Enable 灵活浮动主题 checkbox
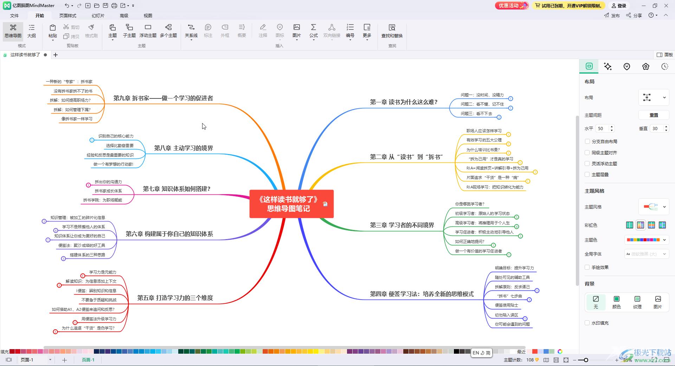 pyautogui.click(x=587, y=163)
